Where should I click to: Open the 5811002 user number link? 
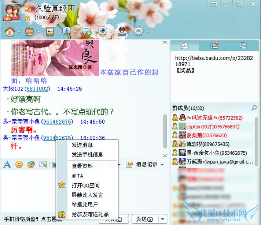(x=37, y=89)
